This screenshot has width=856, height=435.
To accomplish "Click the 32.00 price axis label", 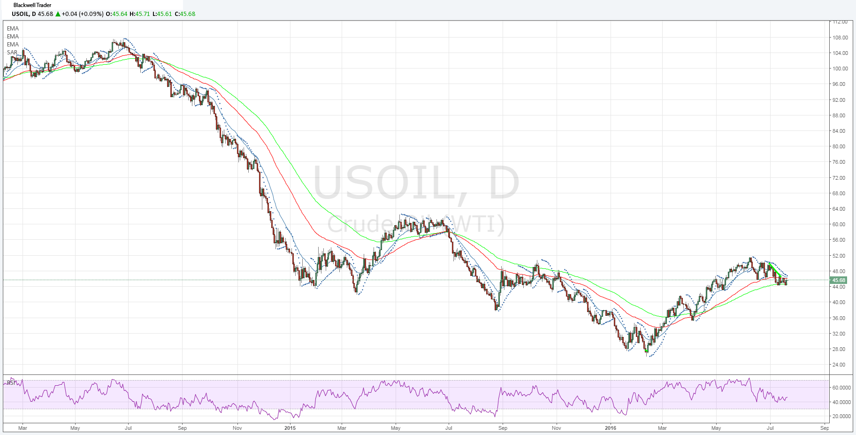I will (x=839, y=334).
